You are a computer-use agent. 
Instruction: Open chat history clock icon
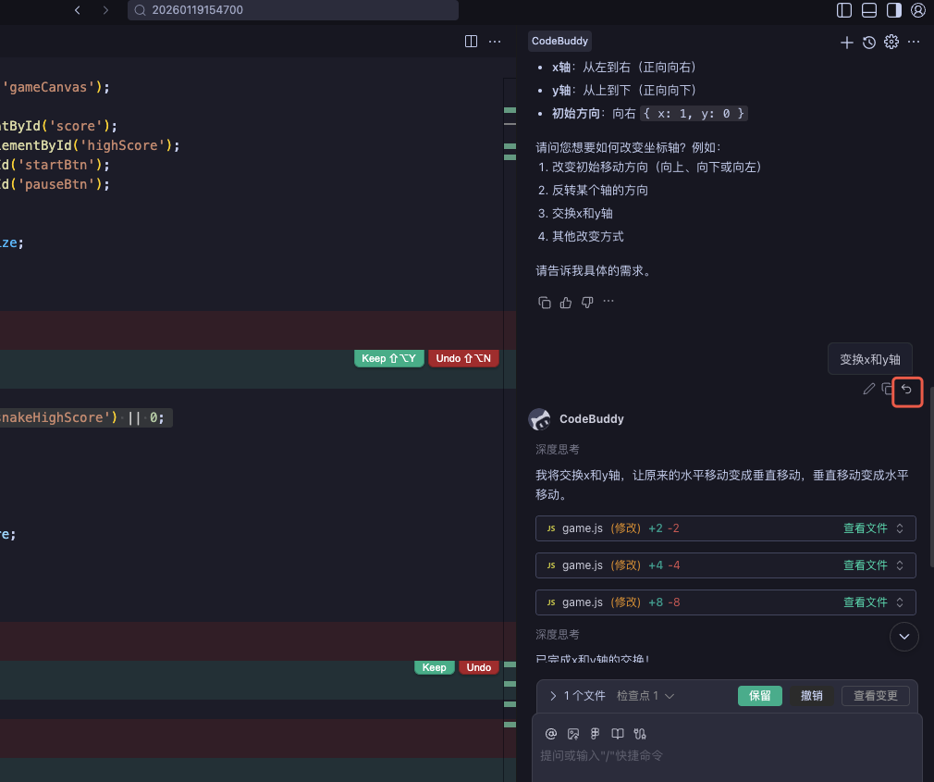click(x=869, y=42)
